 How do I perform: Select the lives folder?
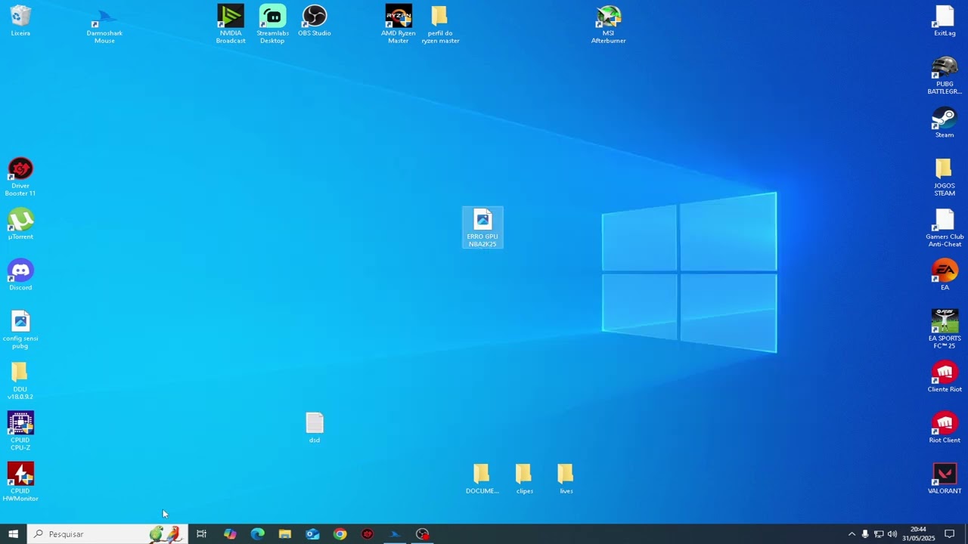pos(566,478)
